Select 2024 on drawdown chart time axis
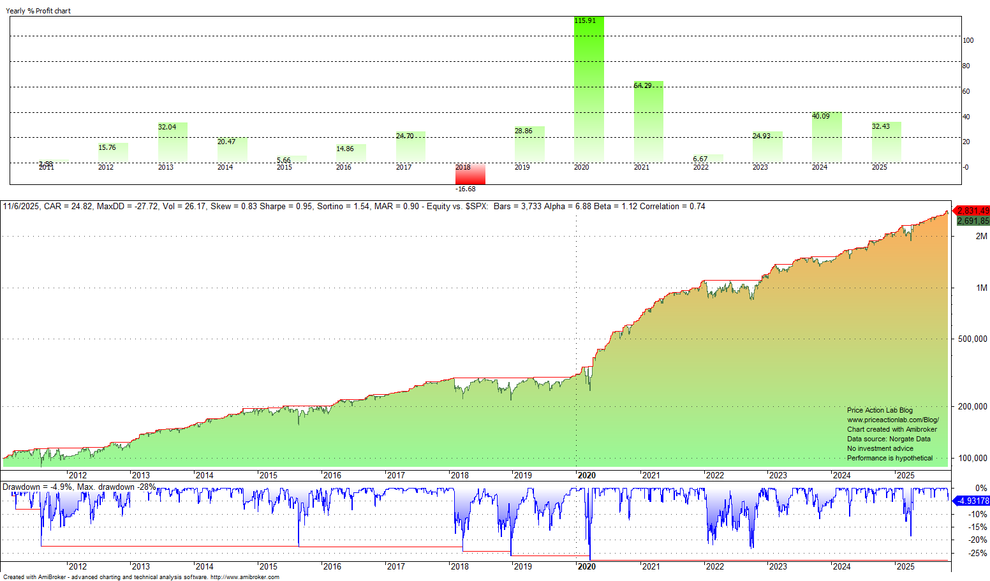The width and height of the screenshot is (990, 581). click(841, 566)
